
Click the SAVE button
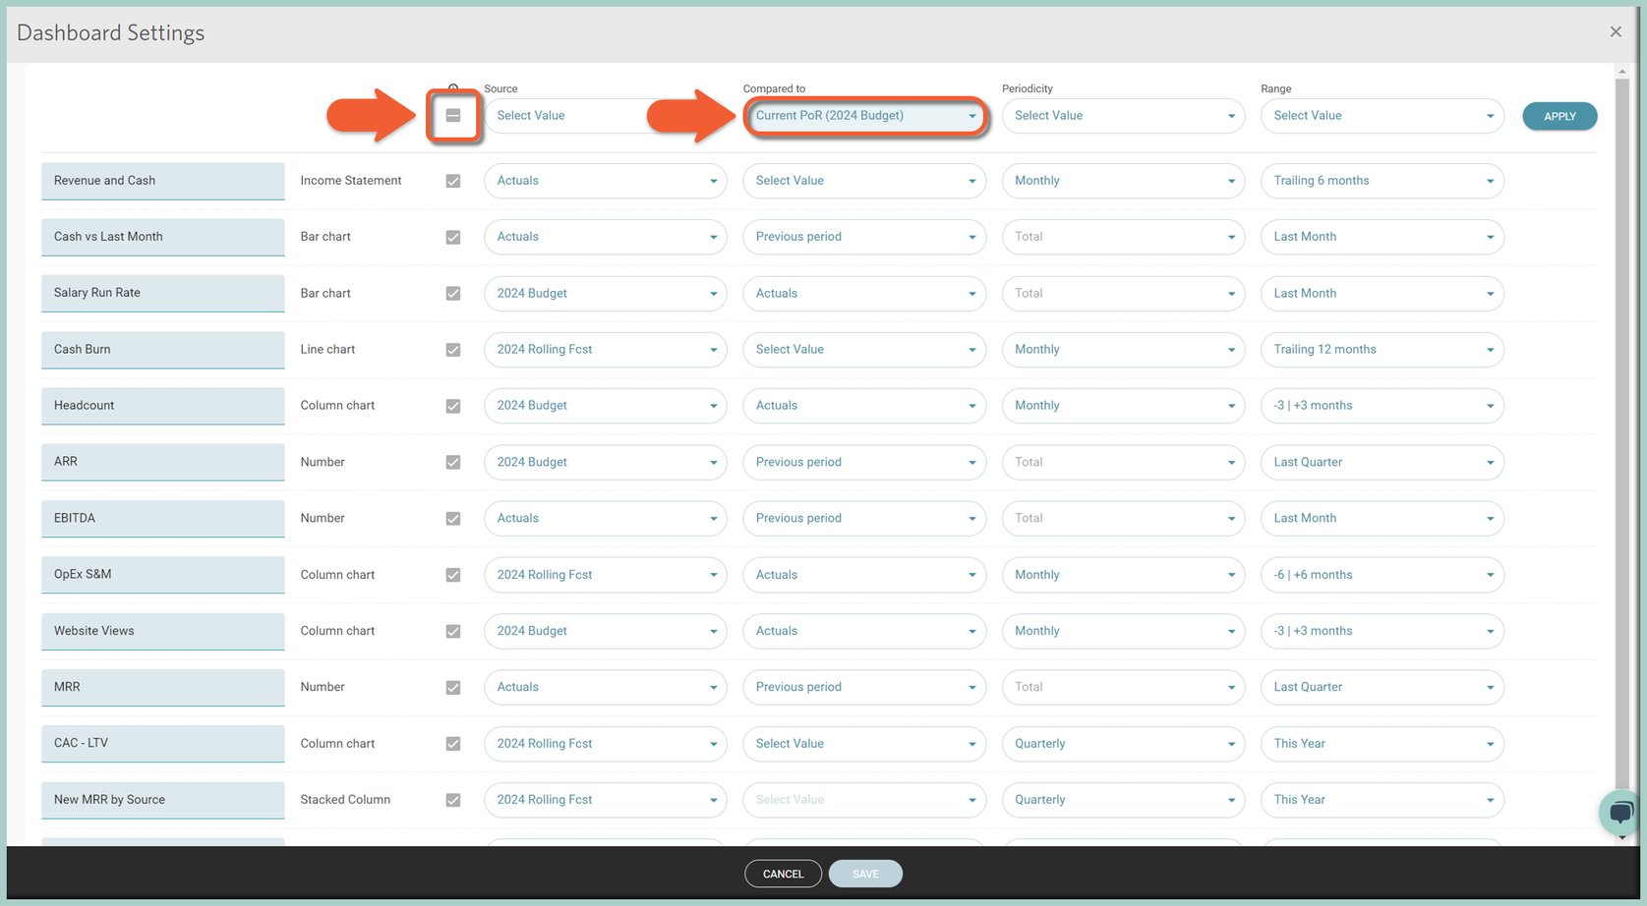click(x=865, y=874)
